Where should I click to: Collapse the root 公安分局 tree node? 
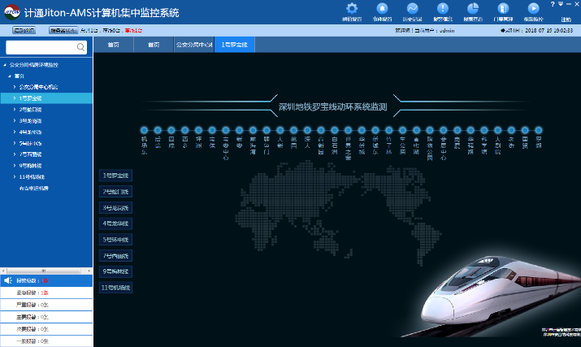(x=4, y=64)
